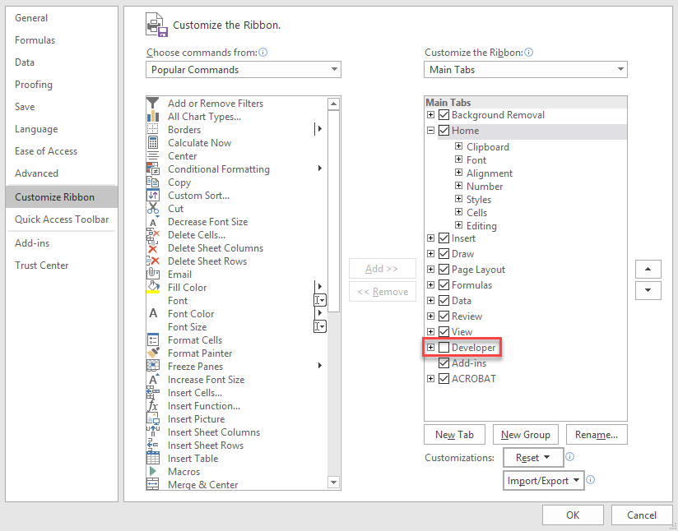Collapse the Home tab tree node
Screen dimensions: 678x531
click(430, 131)
